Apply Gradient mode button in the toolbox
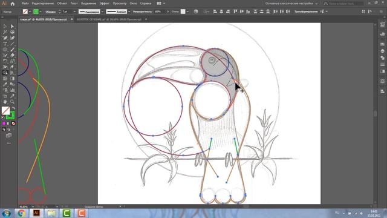 coord(8,124)
